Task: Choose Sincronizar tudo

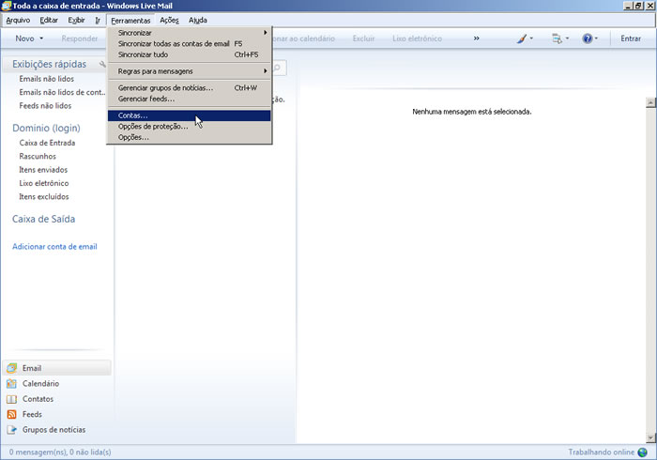Action: [189, 54]
